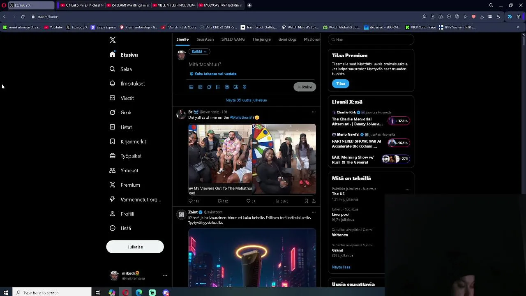This screenshot has height=296, width=526.
Task: Click the X logo in the sidebar
Action: click(113, 40)
